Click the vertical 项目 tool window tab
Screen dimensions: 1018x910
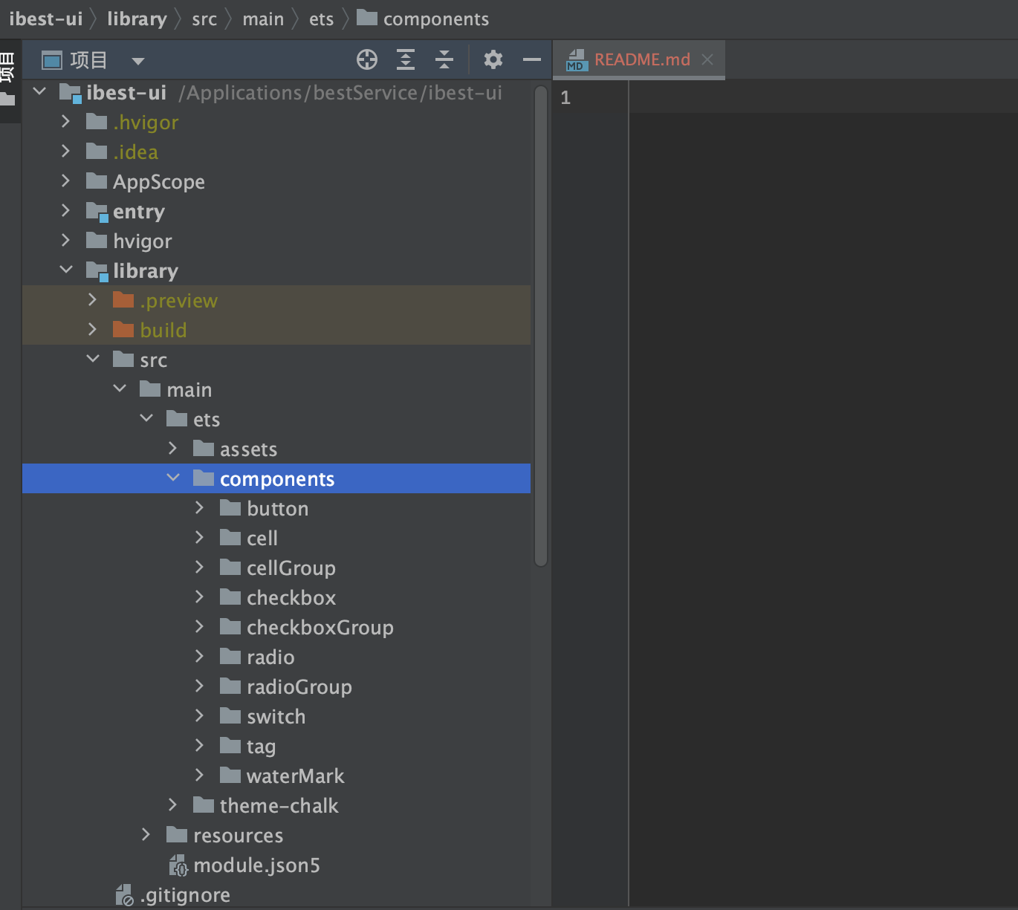click(7, 68)
